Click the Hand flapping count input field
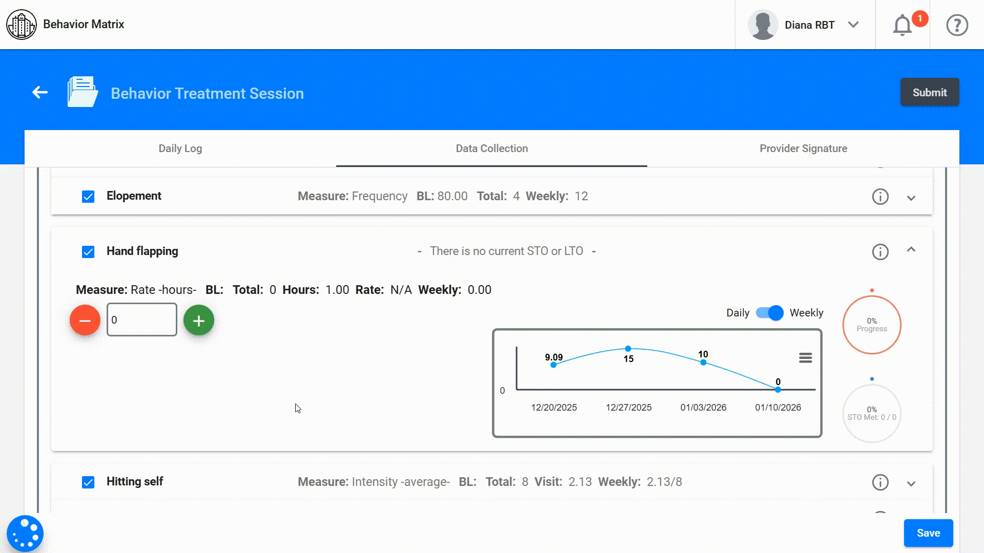This screenshot has width=984, height=553. 142,320
